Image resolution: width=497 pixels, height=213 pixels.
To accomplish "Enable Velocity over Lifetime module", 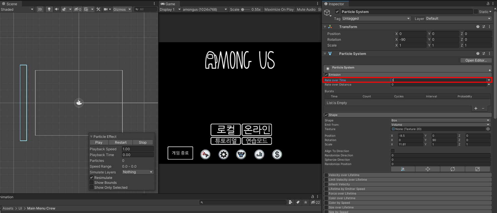I will pos(326,175).
